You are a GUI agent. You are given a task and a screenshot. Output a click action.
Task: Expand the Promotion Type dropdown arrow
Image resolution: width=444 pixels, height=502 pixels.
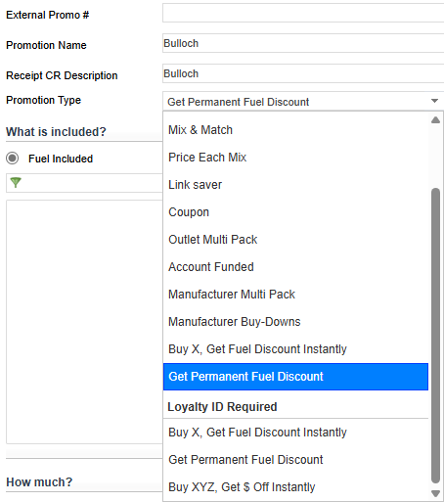[434, 101]
